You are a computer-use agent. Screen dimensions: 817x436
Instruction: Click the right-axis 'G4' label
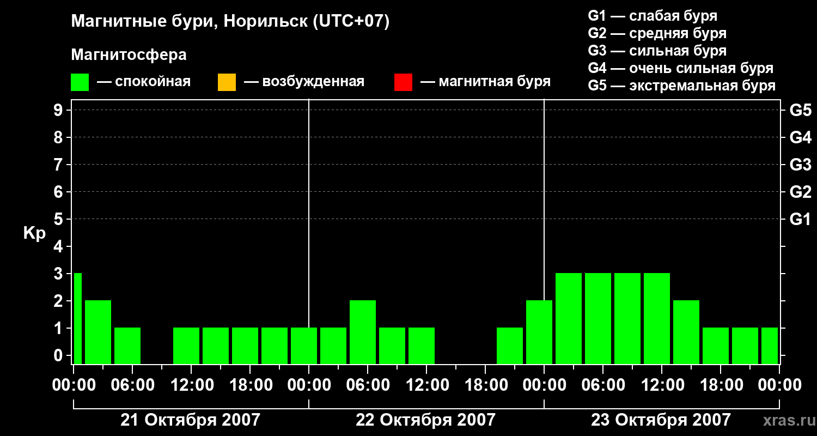(x=801, y=138)
